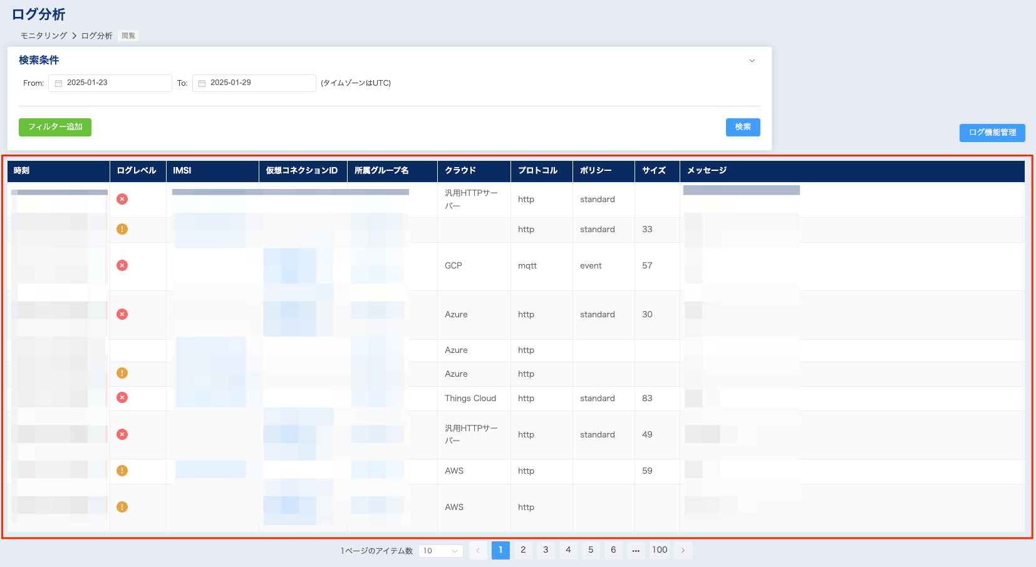The image size is (1036, 567).
Task: Click the 時刻 column header
Action: [22, 170]
